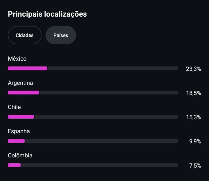209x181 pixels.
Task: Click the empty gray track of México bar
Action: (x=113, y=68)
